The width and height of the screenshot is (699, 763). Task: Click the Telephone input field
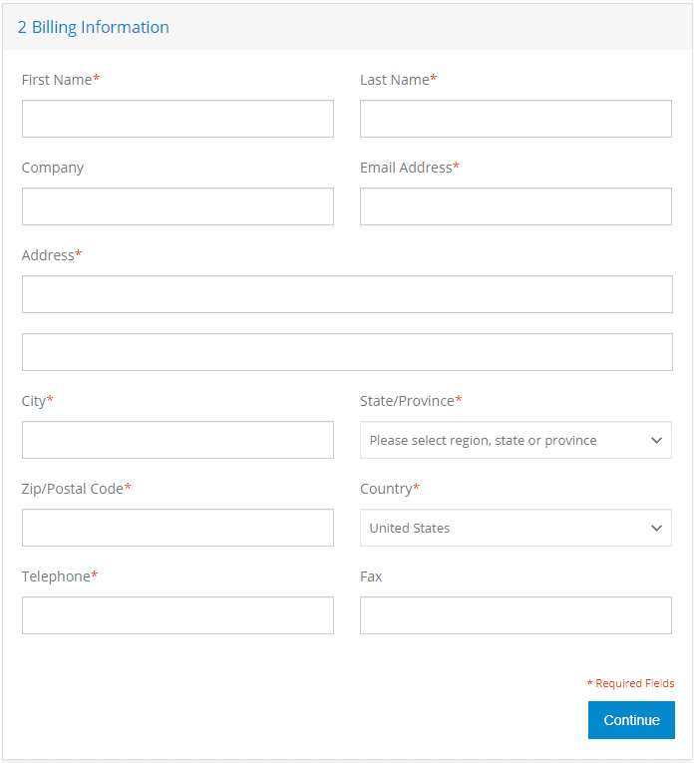177,615
